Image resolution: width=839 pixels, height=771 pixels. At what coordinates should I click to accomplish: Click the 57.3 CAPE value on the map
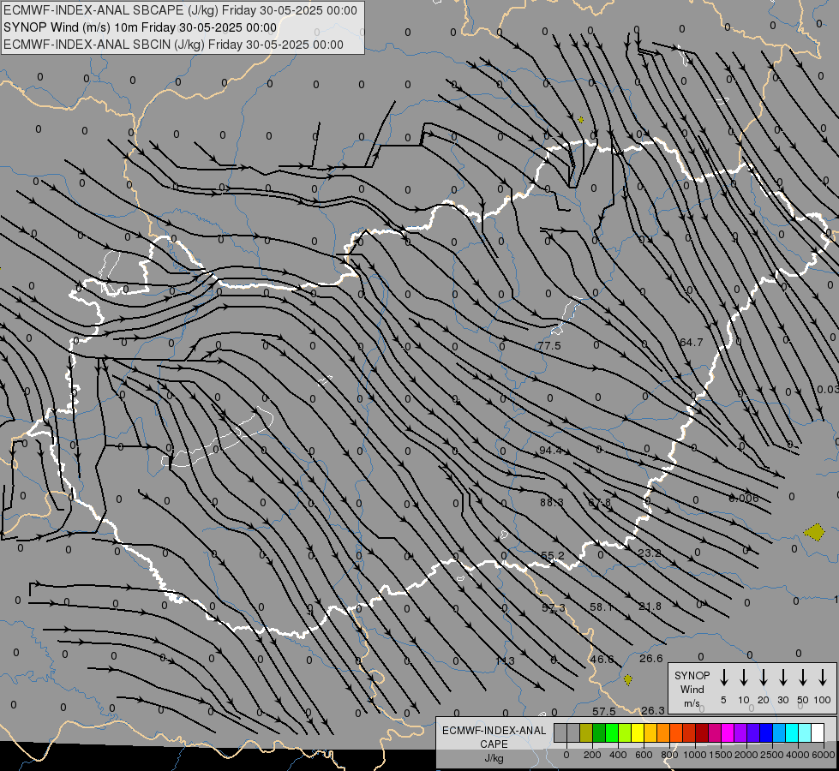click(554, 608)
